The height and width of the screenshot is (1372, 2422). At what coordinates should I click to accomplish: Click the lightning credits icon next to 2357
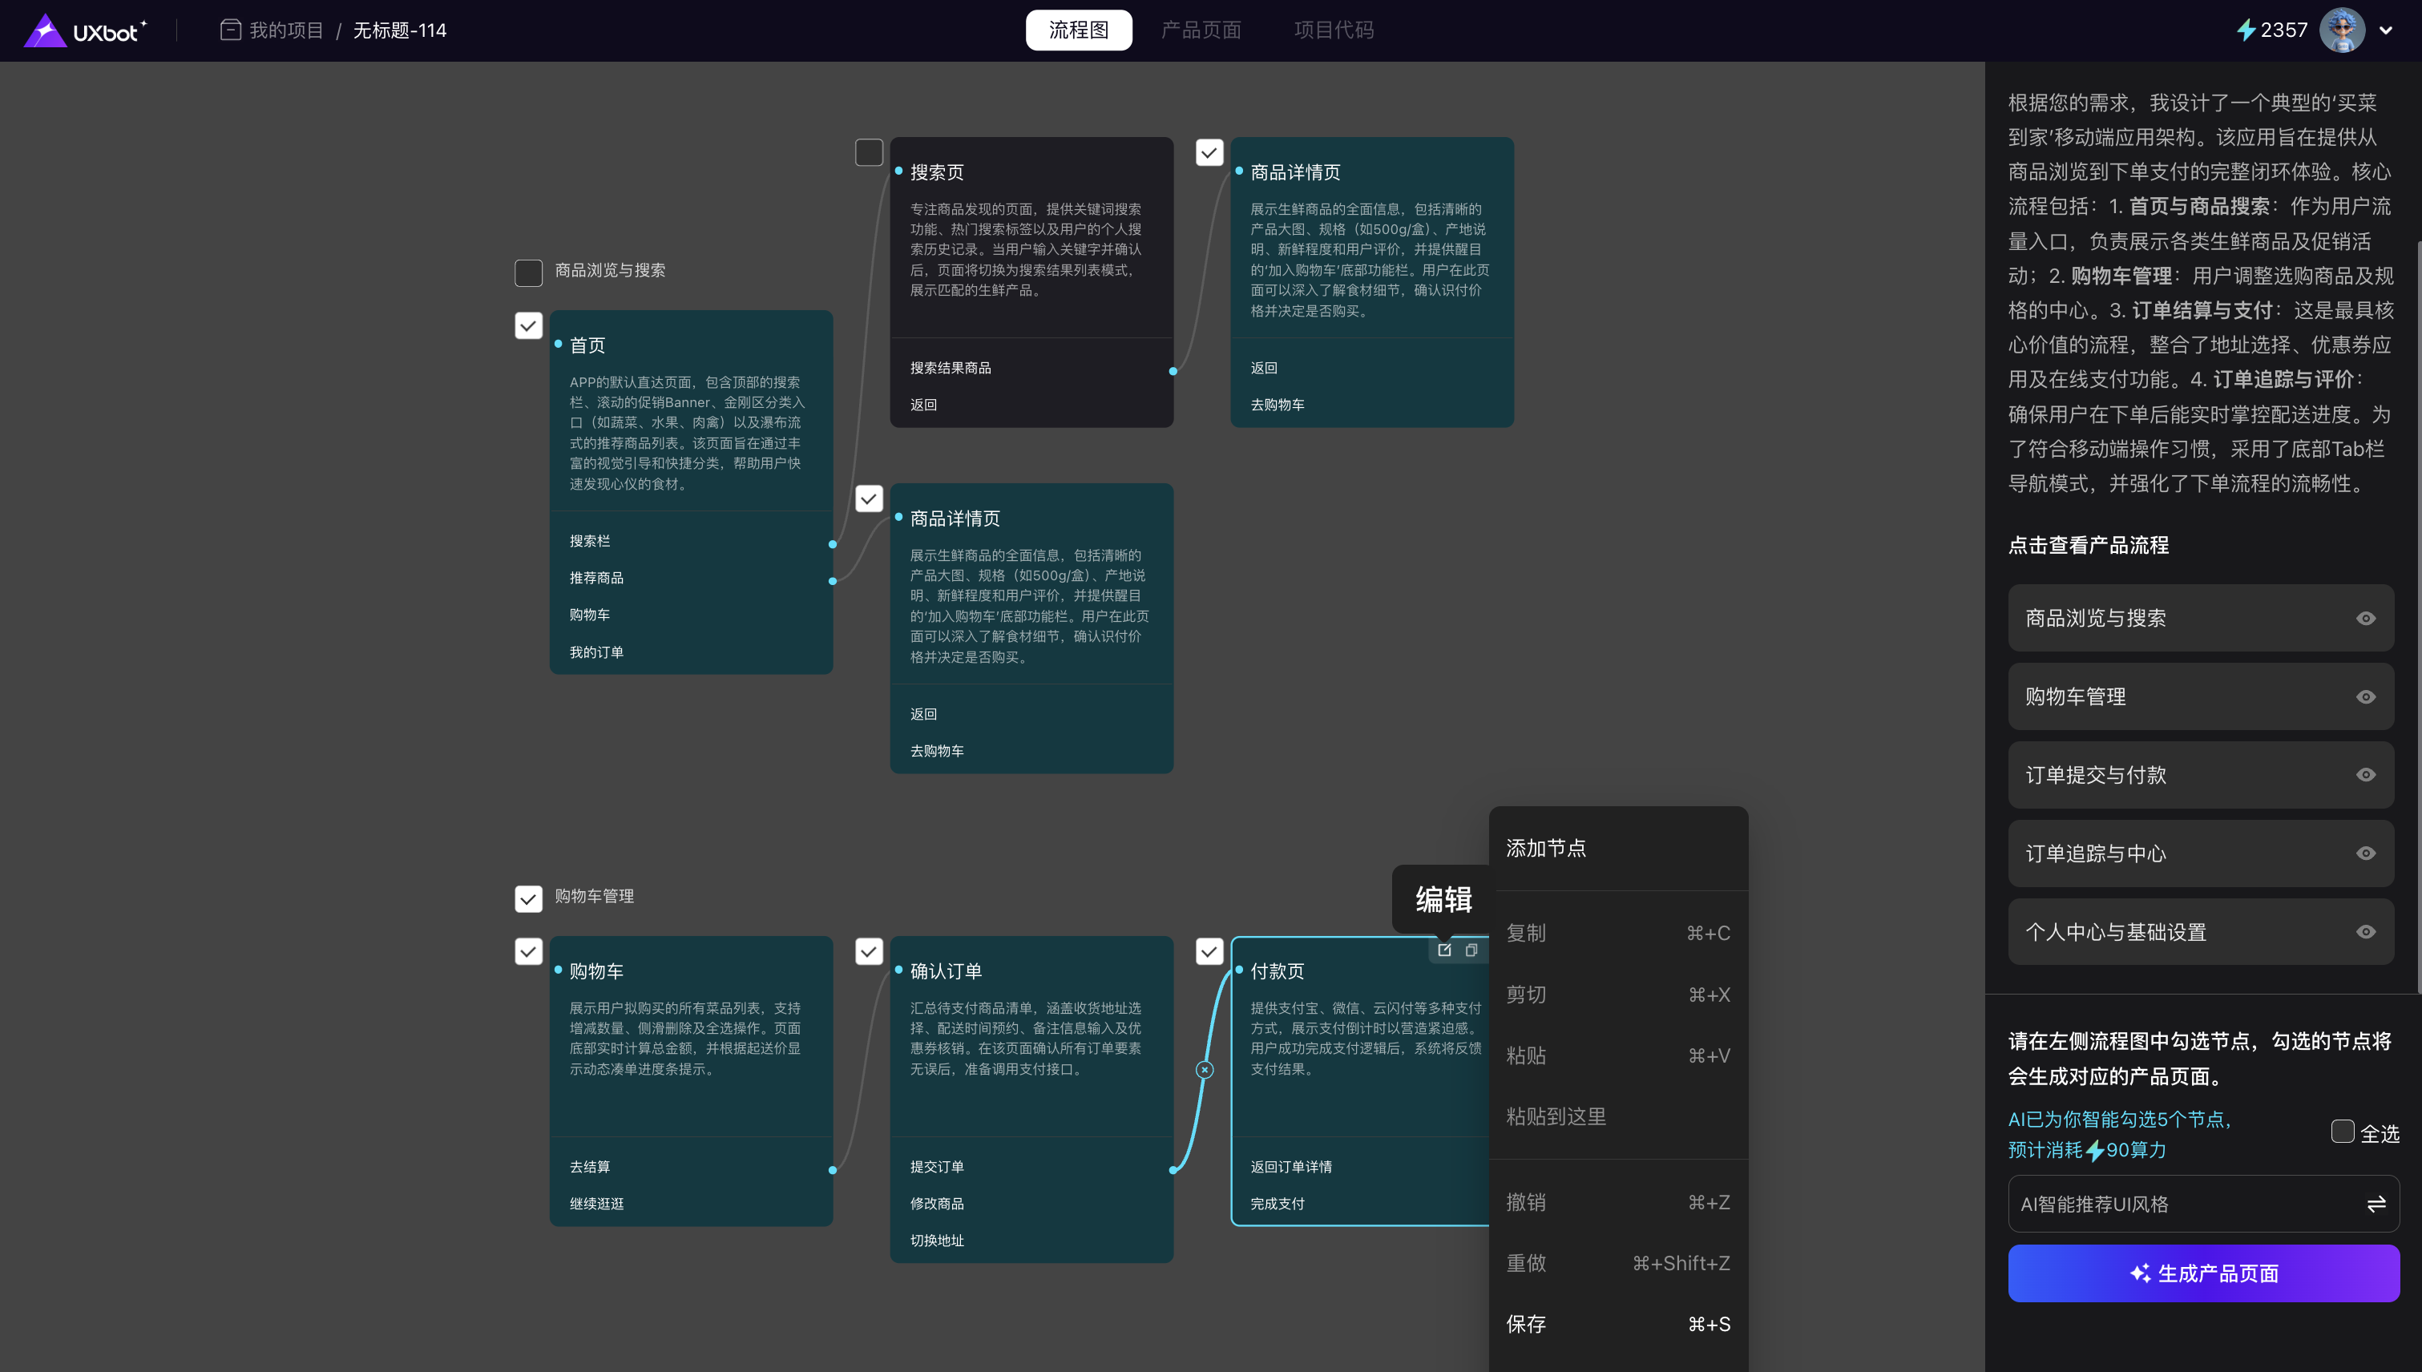(2246, 30)
